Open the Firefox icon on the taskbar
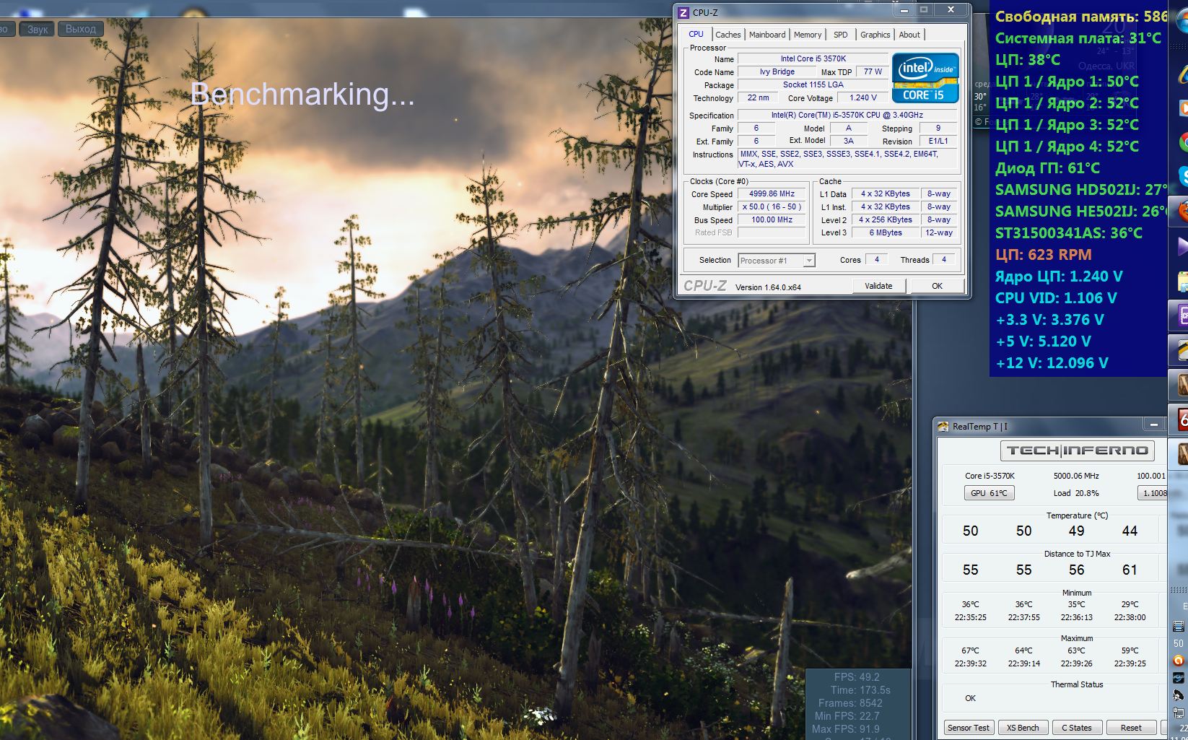Image resolution: width=1188 pixels, height=740 pixels. click(1182, 210)
